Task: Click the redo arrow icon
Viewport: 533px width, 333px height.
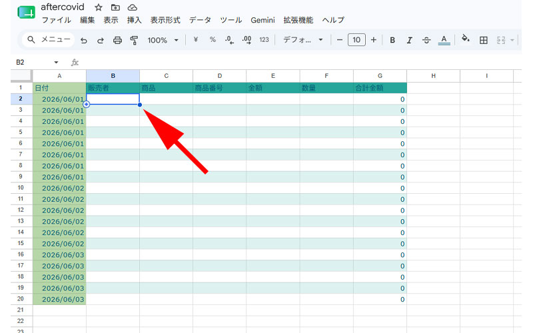Action: point(101,41)
